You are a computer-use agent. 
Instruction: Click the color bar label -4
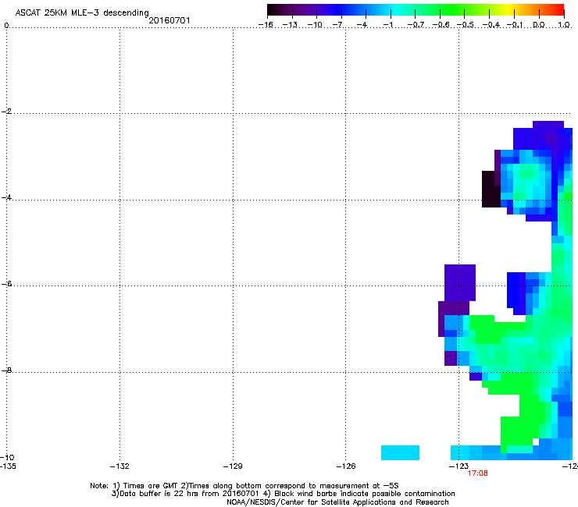point(362,25)
